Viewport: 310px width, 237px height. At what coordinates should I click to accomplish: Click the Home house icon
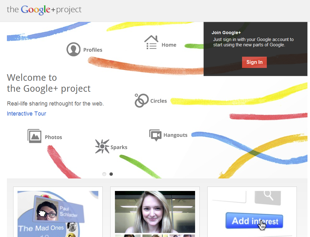coord(152,42)
